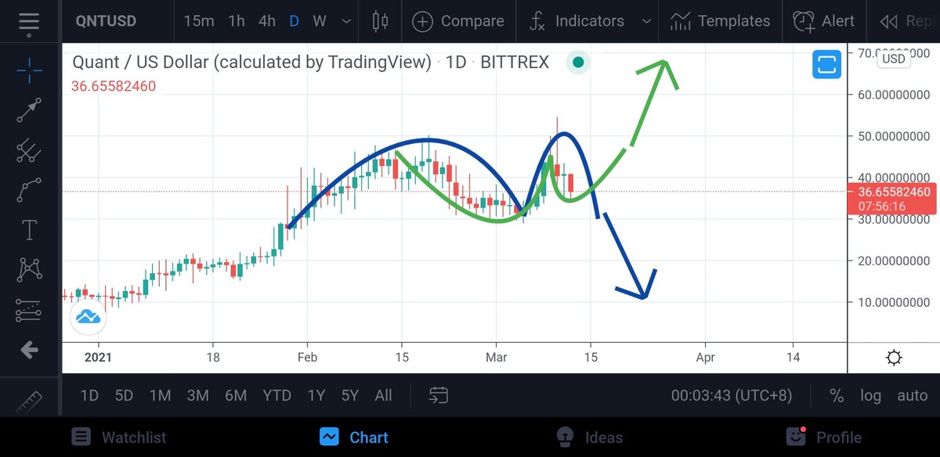Select the W weekly timeframe

point(319,21)
